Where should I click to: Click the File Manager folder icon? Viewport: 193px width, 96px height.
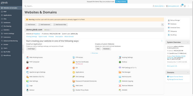click(x=120, y=72)
